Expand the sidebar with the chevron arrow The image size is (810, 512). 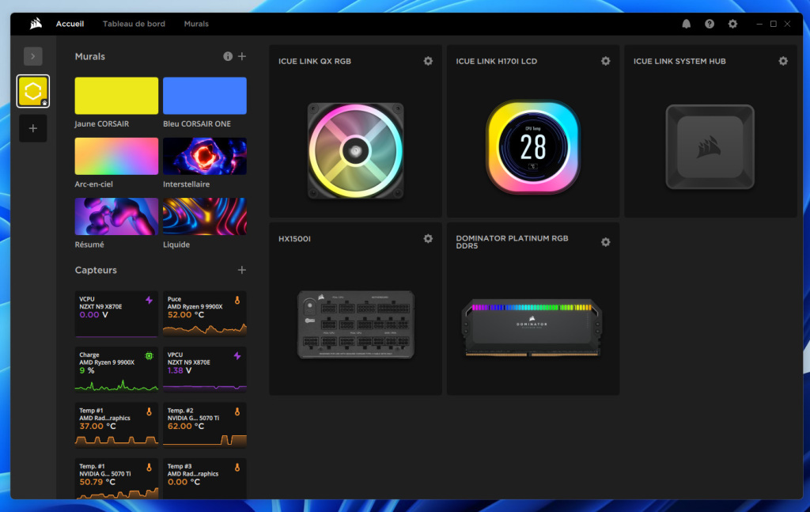[x=32, y=56]
